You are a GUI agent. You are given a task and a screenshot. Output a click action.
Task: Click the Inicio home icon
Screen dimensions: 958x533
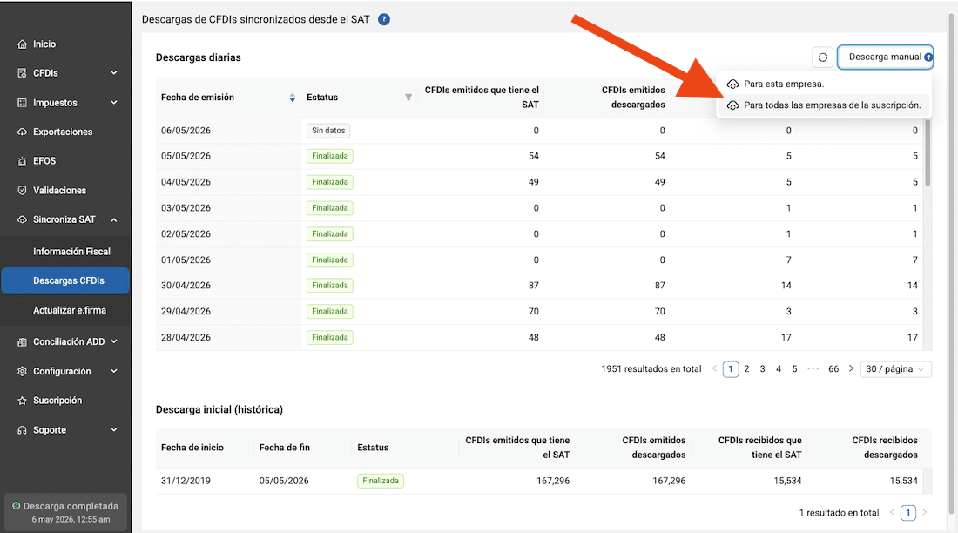22,44
